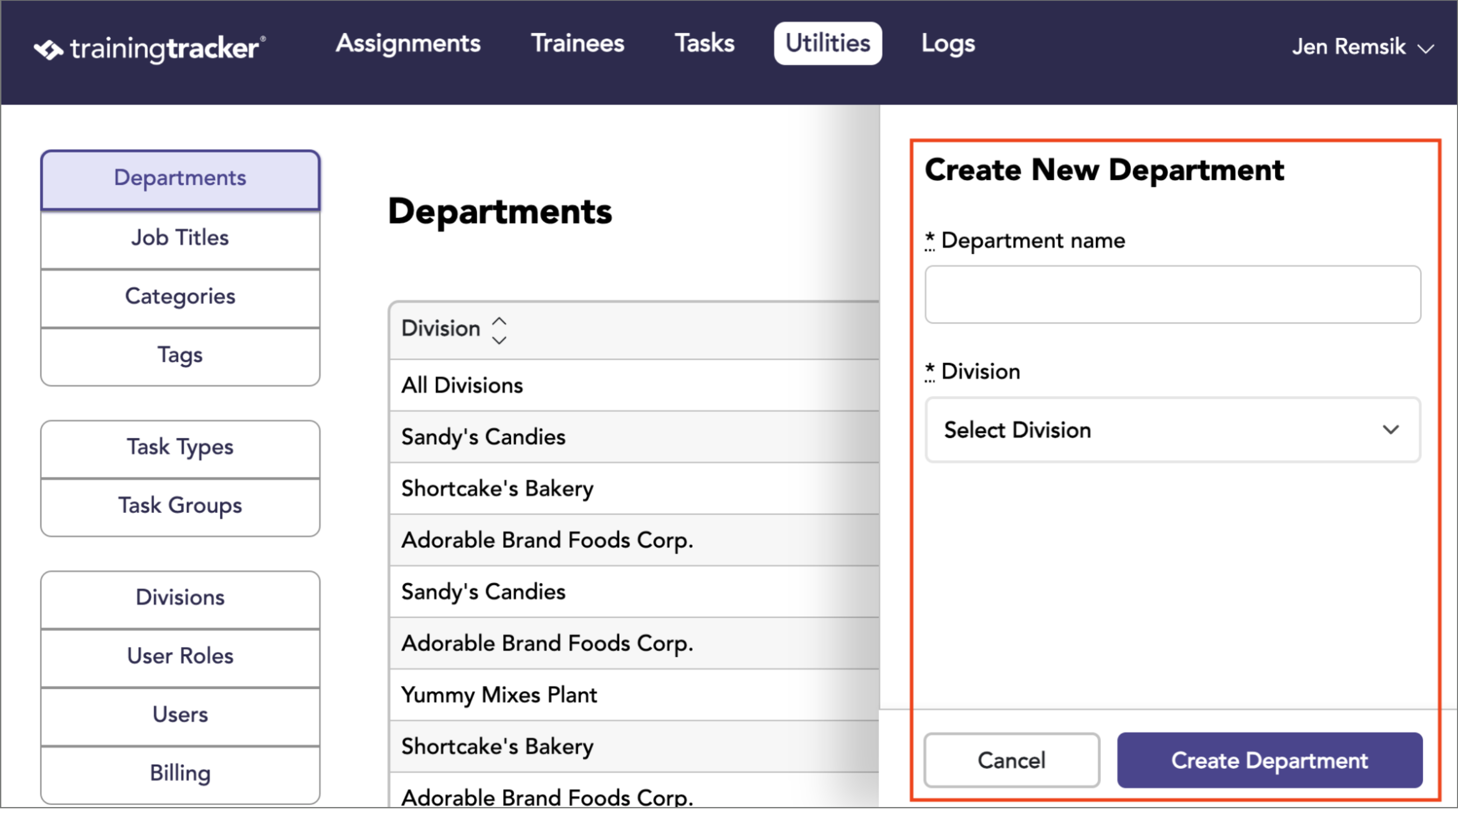1458x813 pixels.
Task: Open the Assignments tab
Action: pos(408,44)
